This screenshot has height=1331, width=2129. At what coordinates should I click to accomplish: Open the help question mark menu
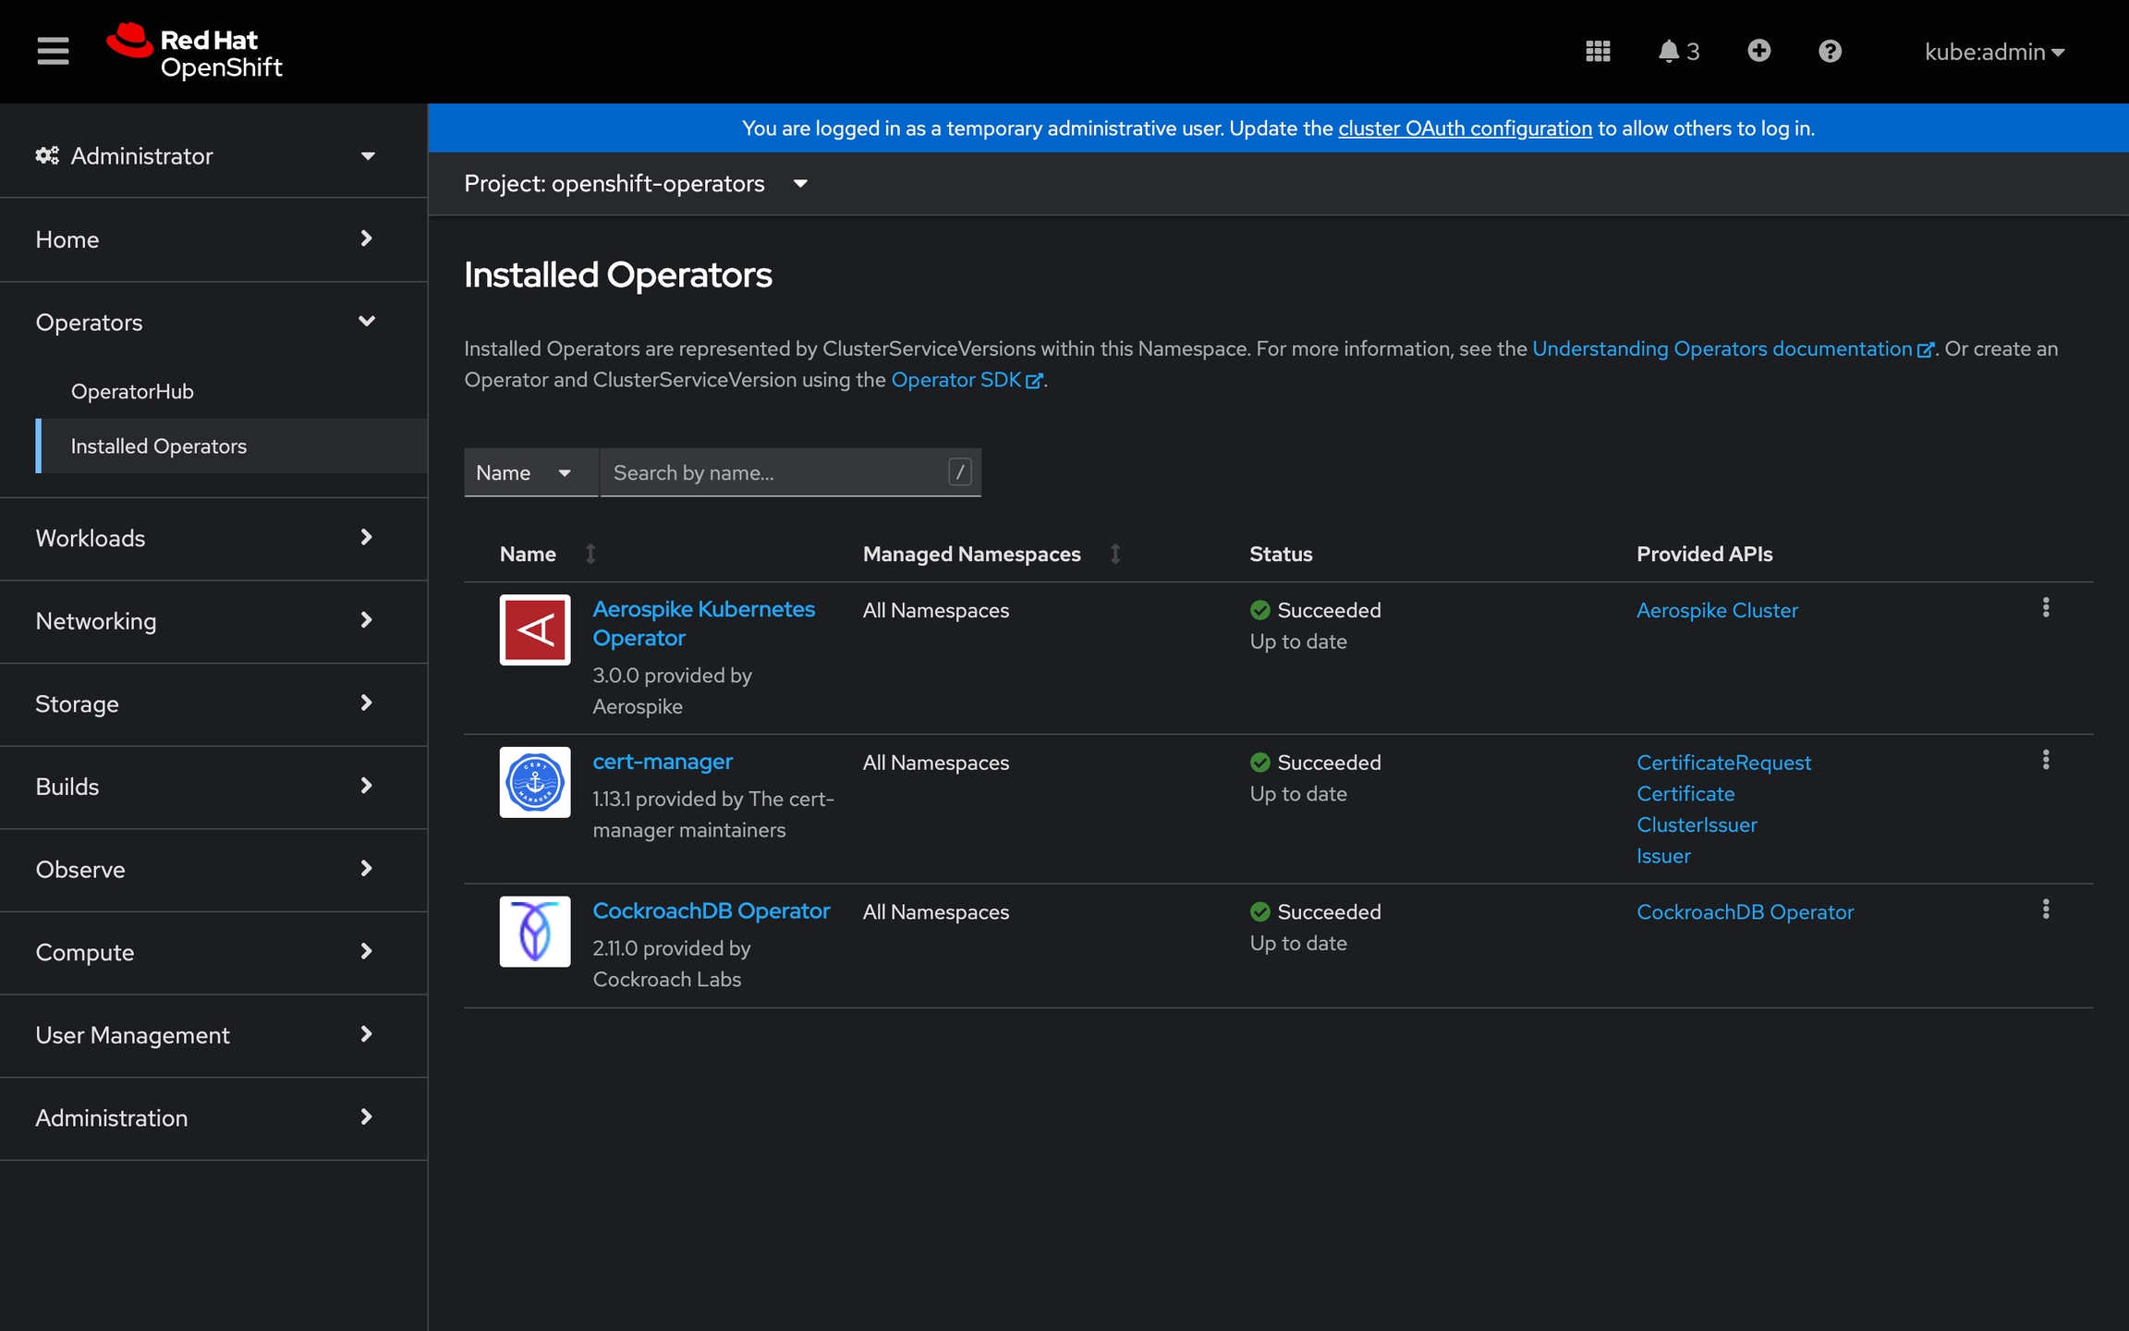pos(1830,51)
